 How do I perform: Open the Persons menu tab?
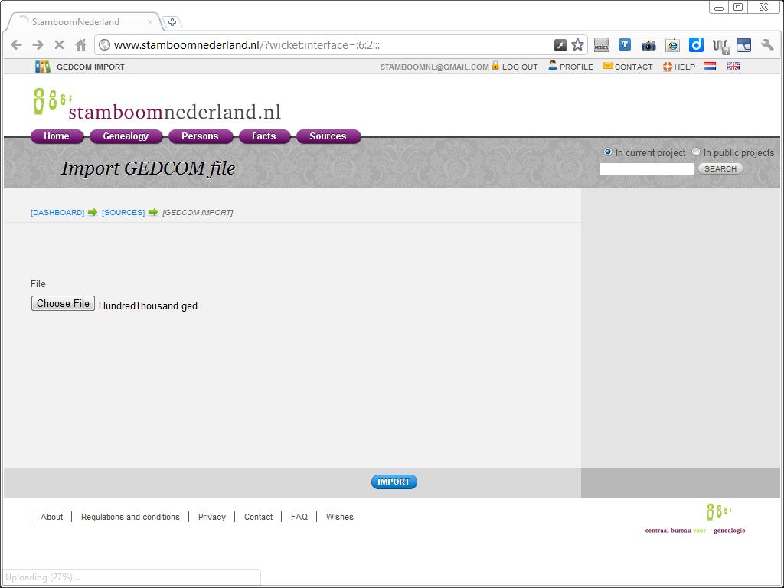click(x=200, y=136)
